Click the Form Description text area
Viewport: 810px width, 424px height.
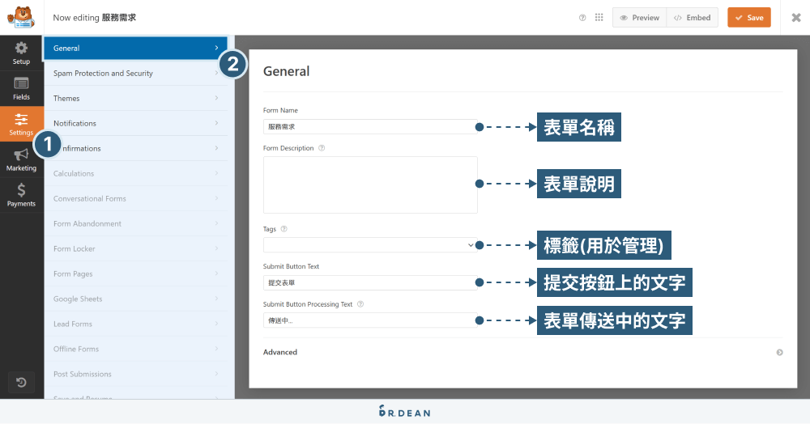[x=370, y=184]
